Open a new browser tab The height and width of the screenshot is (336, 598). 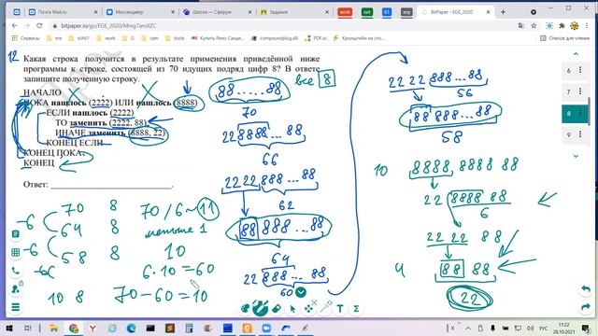(x=503, y=12)
